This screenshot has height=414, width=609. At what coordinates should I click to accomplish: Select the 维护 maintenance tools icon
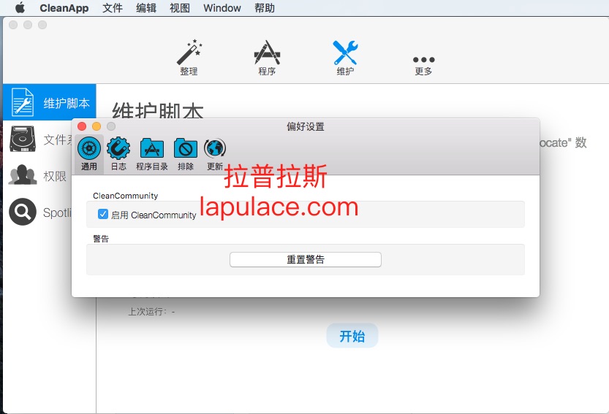click(345, 58)
